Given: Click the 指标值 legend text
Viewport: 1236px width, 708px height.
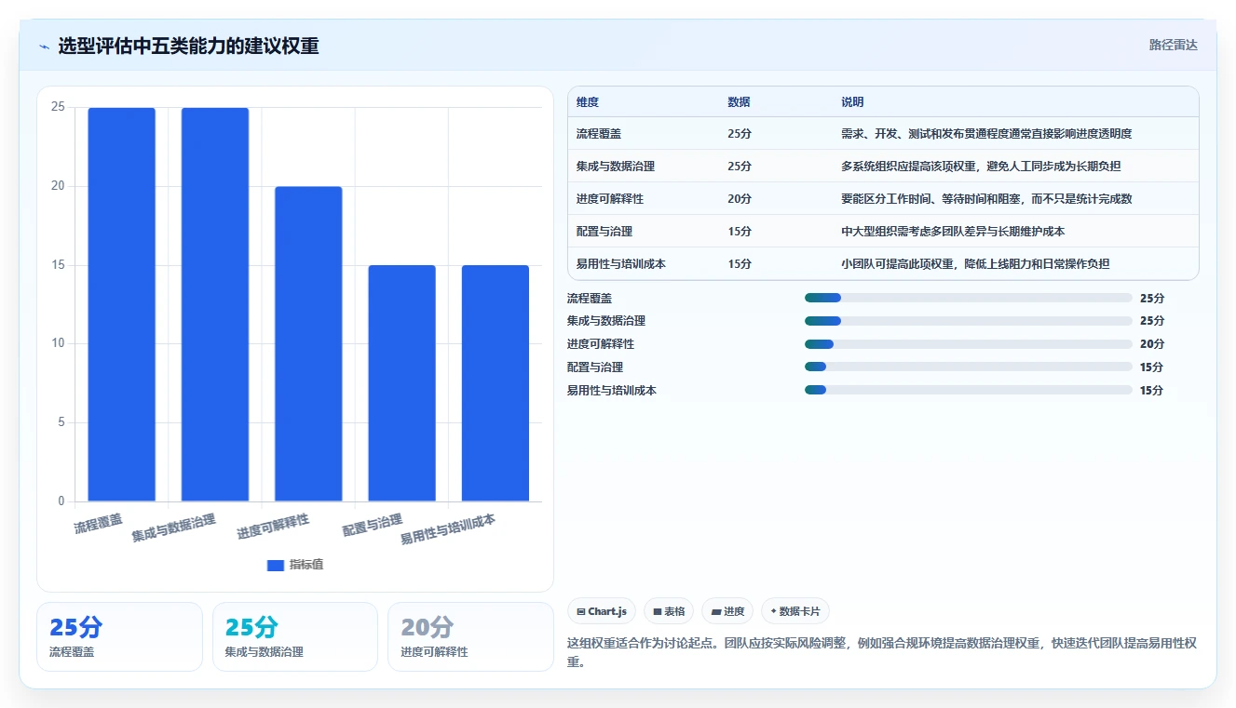Looking at the screenshot, I should coord(306,565).
